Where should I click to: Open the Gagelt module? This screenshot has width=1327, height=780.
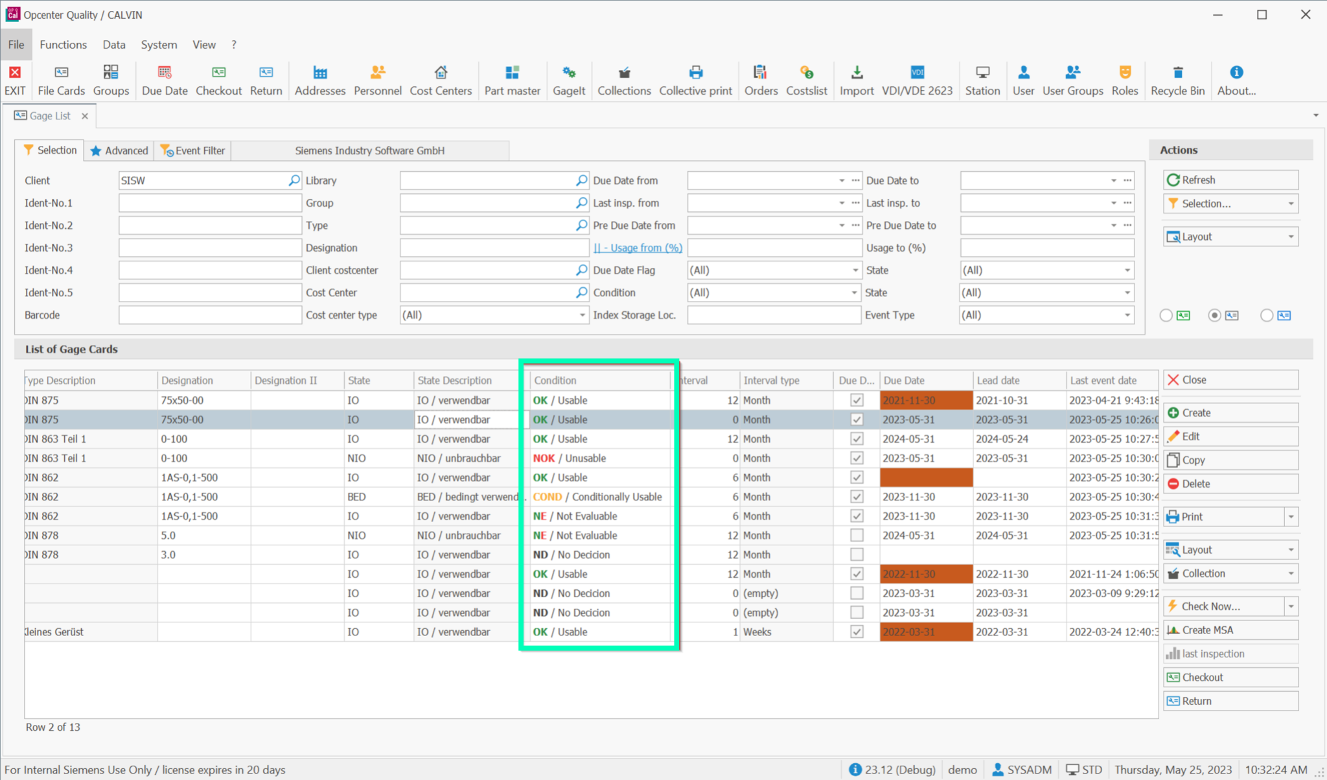coord(568,79)
